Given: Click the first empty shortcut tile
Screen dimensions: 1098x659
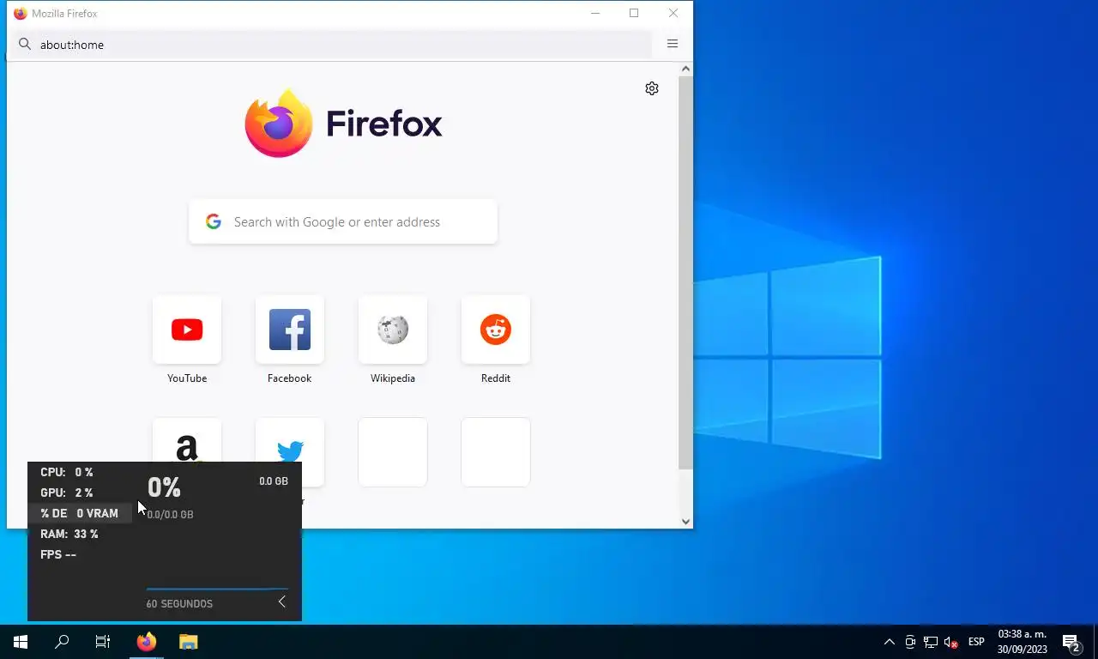Looking at the screenshot, I should pos(393,451).
